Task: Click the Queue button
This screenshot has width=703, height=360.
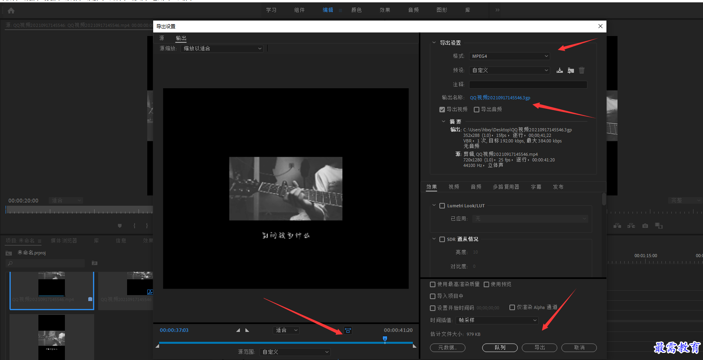Action: pyautogui.click(x=500, y=348)
